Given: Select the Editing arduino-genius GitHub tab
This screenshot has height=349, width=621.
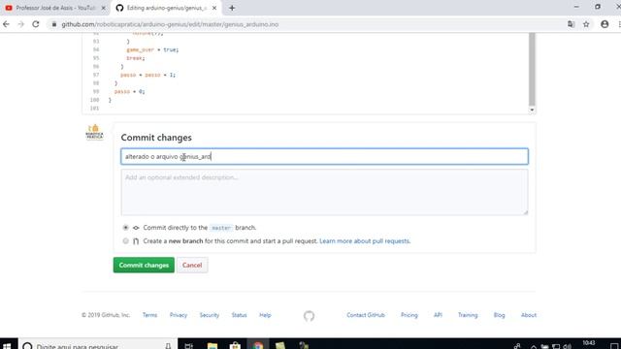Looking at the screenshot, I should point(166,8).
